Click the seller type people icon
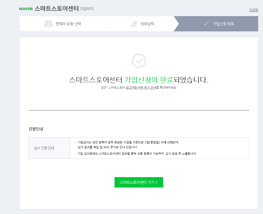The height and width of the screenshot is (214, 263). click(x=48, y=24)
